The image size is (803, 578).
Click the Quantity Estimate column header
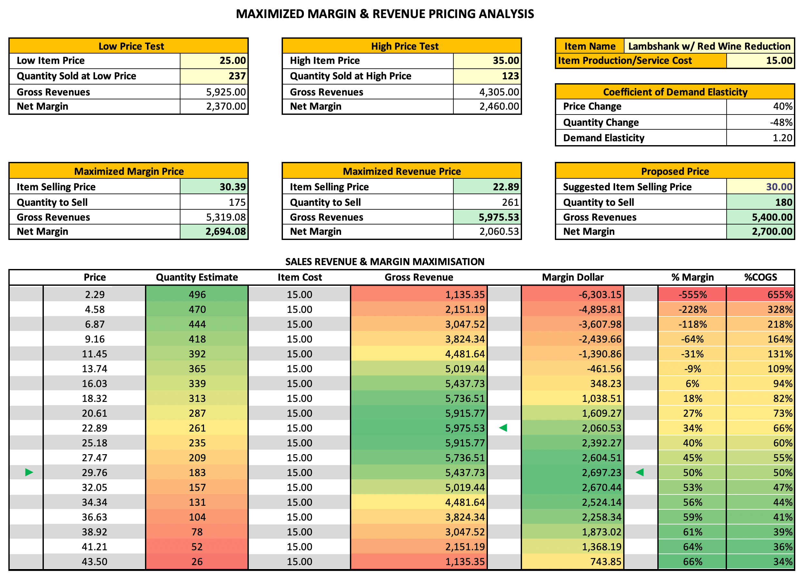coord(197,277)
